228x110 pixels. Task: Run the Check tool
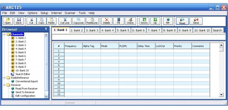(130, 21)
